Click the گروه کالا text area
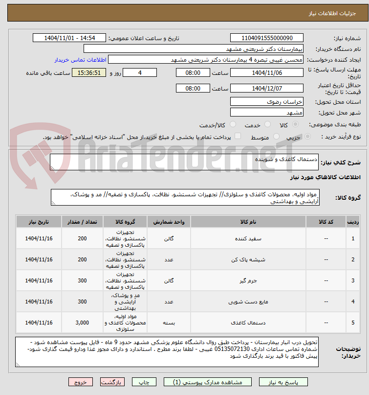 pos(185,198)
